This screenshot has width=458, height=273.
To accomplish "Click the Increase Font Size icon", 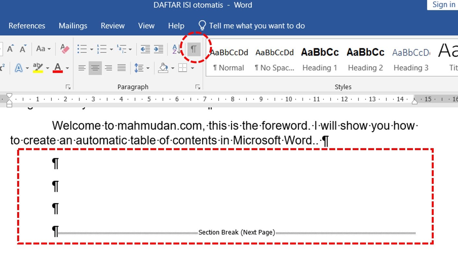I will pos(10,49).
